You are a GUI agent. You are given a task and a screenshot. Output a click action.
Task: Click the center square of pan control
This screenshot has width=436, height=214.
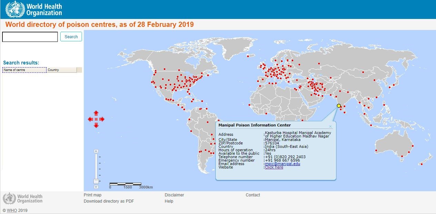(x=96, y=119)
